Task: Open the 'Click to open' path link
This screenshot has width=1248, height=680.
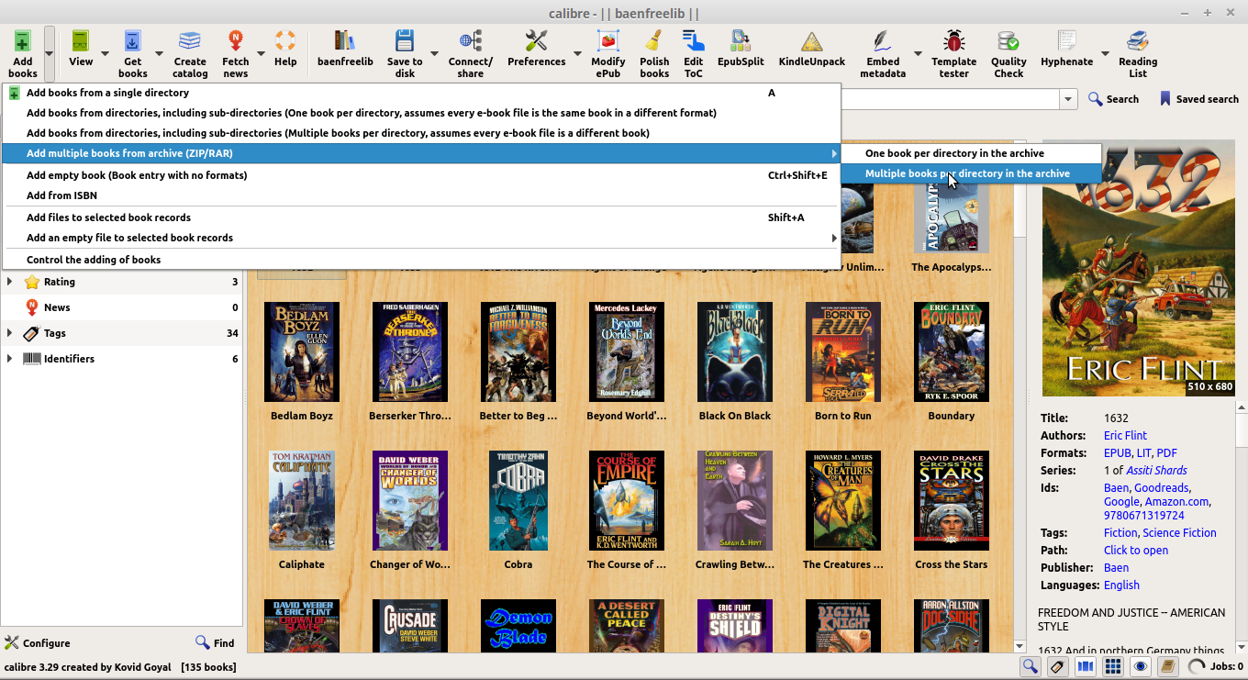Action: pos(1136,551)
